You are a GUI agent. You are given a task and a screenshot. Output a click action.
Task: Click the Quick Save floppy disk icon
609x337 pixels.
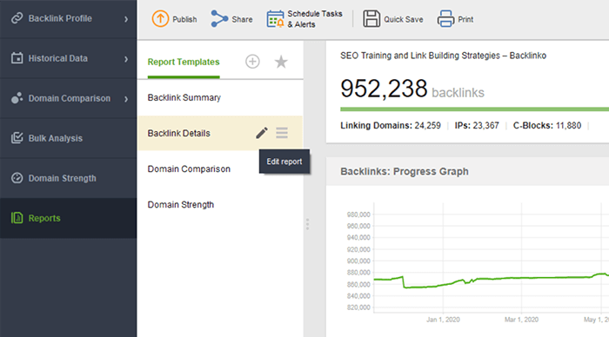[x=371, y=18]
